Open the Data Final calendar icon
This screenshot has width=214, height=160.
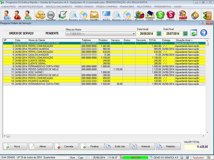(185, 34)
